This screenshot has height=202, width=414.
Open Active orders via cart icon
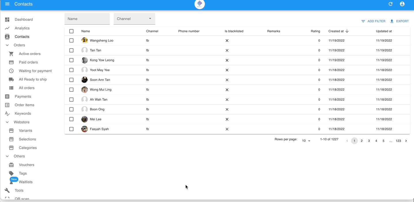pyautogui.click(x=11, y=54)
